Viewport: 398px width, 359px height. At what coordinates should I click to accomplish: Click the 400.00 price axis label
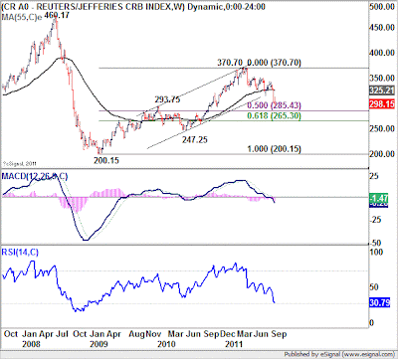[x=382, y=53]
